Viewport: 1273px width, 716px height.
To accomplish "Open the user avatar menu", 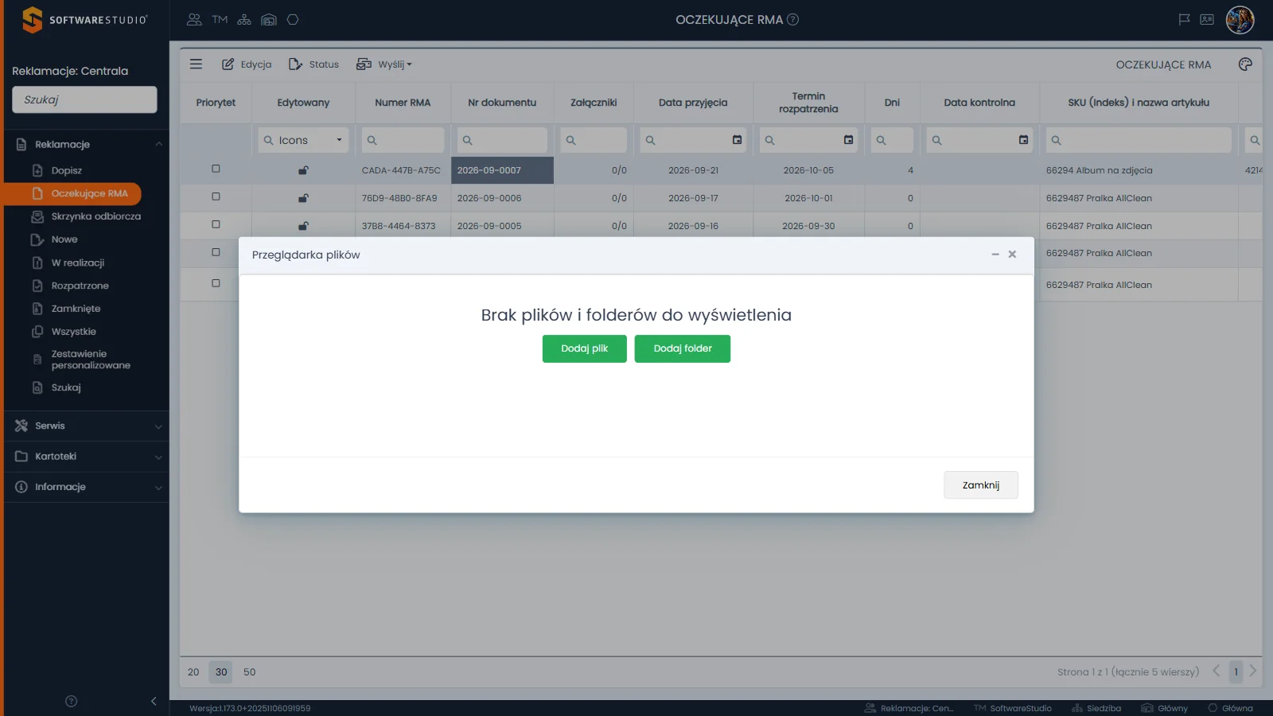I will tap(1240, 20).
